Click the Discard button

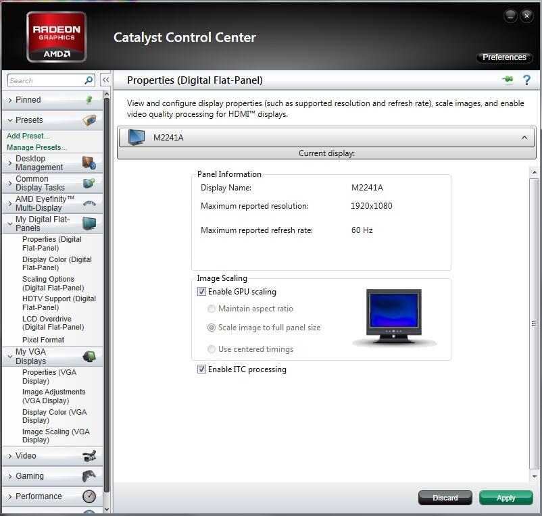[x=445, y=498]
